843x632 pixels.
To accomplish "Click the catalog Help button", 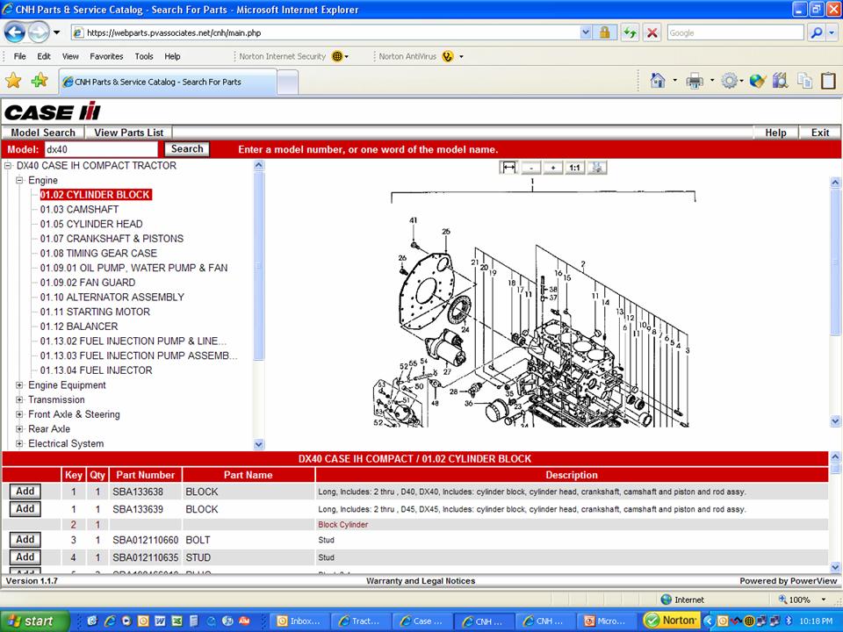I will pyautogui.click(x=775, y=133).
